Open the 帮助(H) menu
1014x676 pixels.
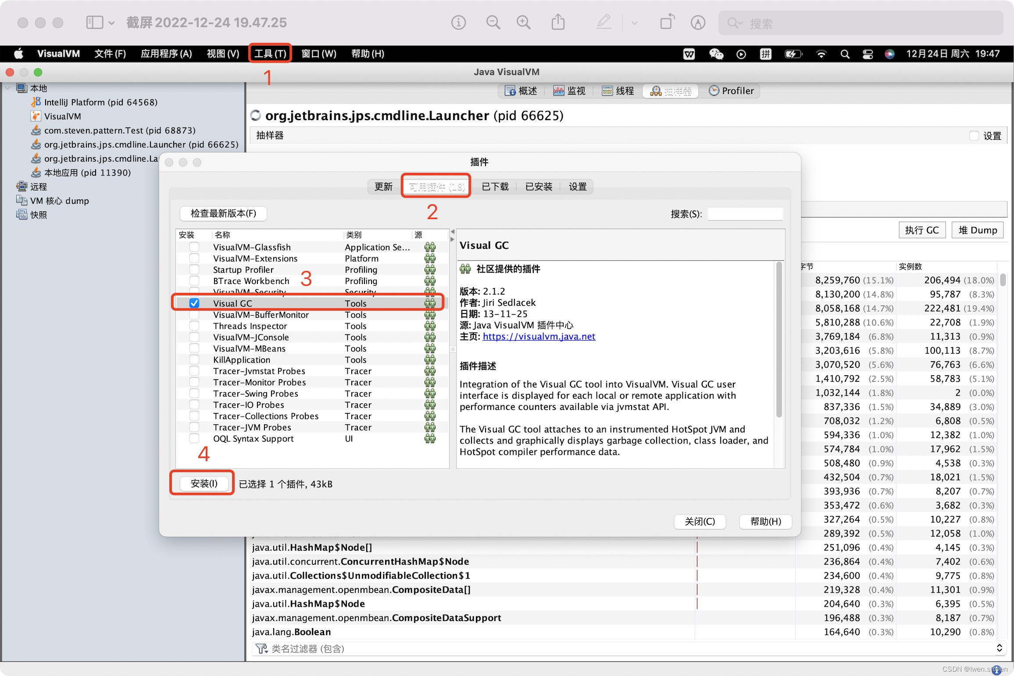(368, 53)
